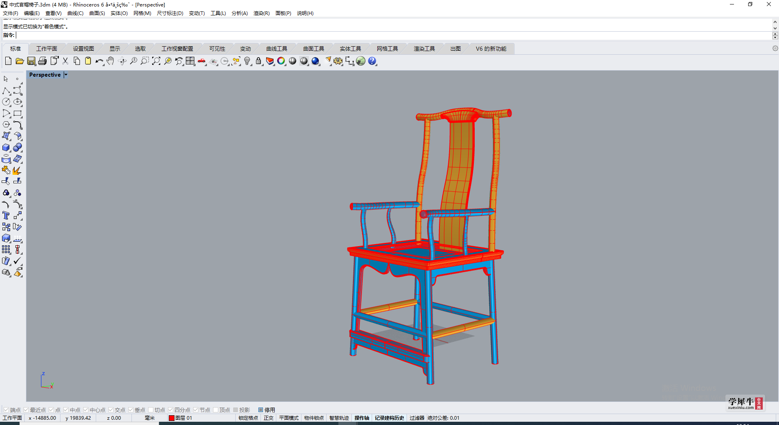Open the four-viewport layout icon
Image resolution: width=779 pixels, height=425 pixels.
(190, 61)
